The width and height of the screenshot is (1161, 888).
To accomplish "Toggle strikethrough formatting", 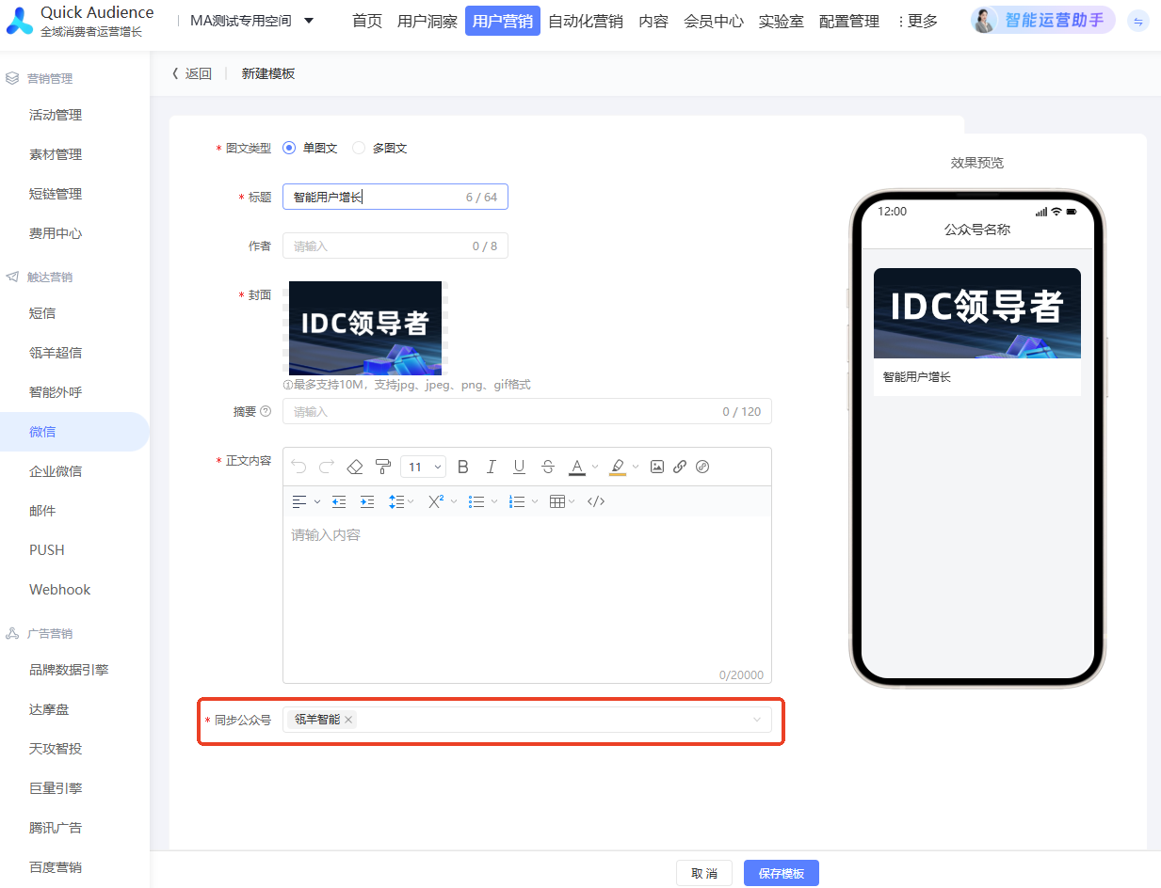I will coord(548,467).
